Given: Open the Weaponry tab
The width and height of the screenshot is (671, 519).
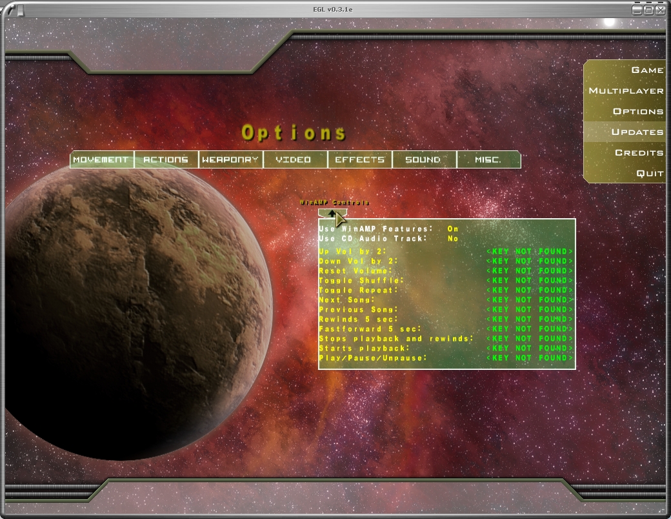Looking at the screenshot, I should (230, 159).
